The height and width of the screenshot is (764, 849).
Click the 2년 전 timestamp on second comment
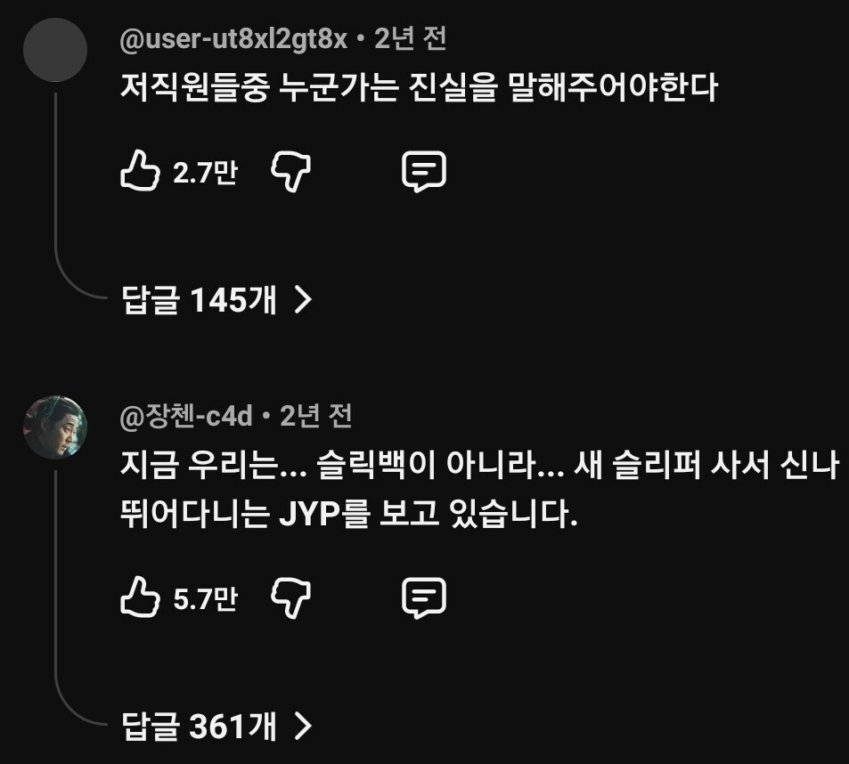(x=315, y=416)
